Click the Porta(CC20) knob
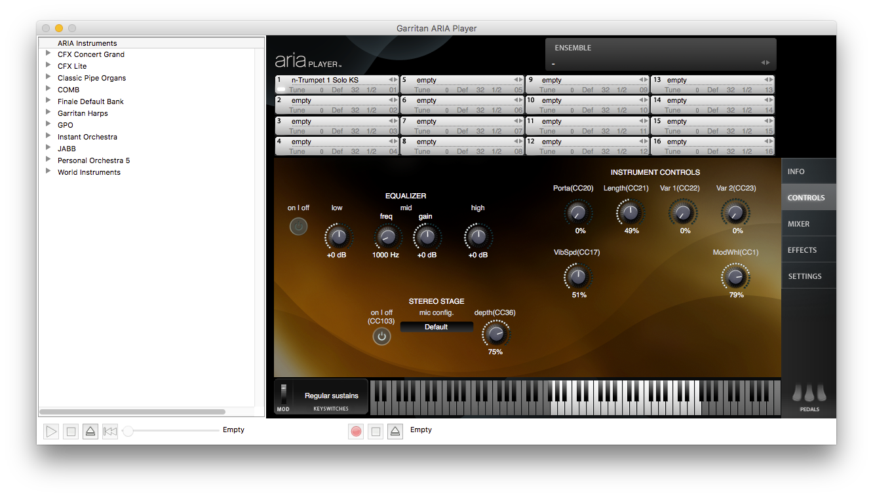Viewport: 873px width, 497px height. pos(577,213)
